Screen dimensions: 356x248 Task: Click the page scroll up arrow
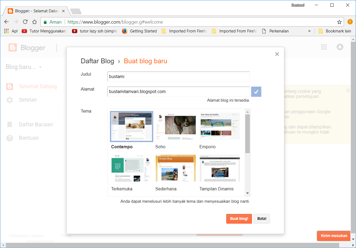(353, 39)
